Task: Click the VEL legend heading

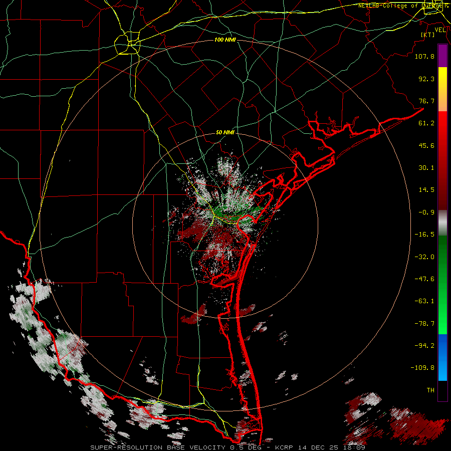Action: [440, 30]
